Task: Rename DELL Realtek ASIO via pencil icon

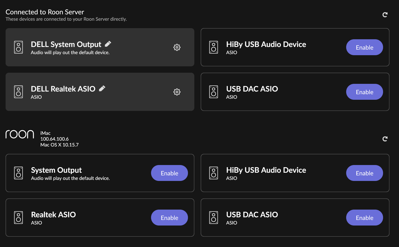Action: pyautogui.click(x=102, y=88)
